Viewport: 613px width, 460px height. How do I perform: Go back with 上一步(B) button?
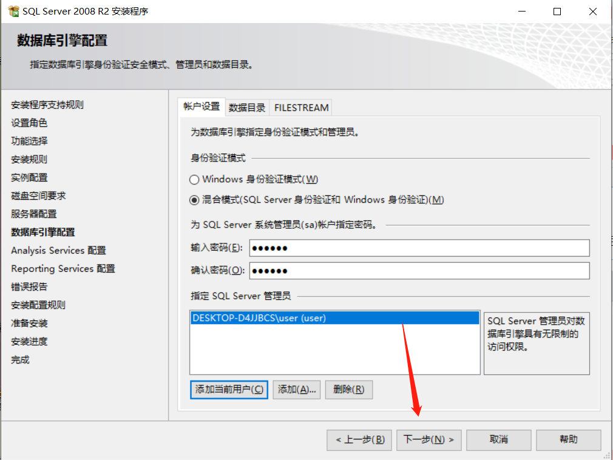pyautogui.click(x=359, y=440)
